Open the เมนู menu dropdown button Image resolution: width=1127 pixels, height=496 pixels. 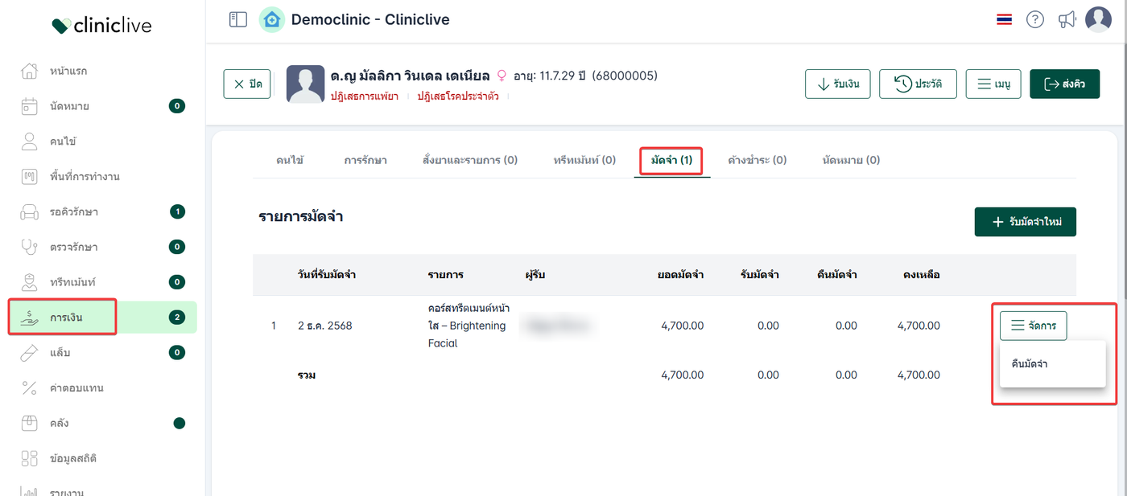993,84
